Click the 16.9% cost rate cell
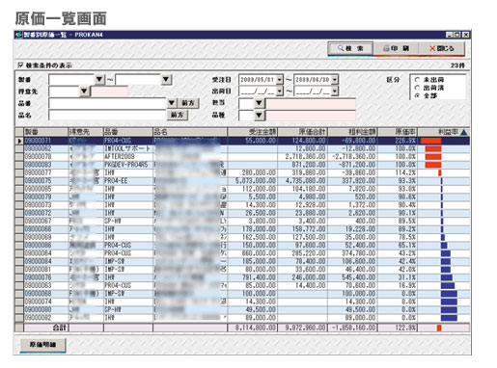 point(398,285)
